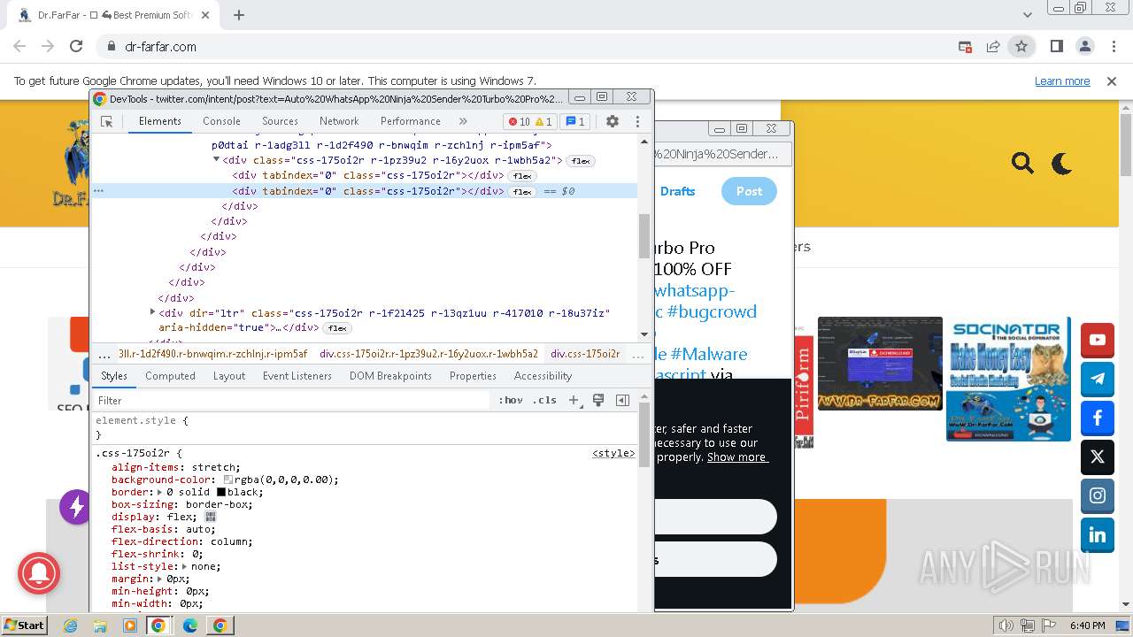Switch to the Console tab
The width and height of the screenshot is (1133, 637).
click(221, 121)
